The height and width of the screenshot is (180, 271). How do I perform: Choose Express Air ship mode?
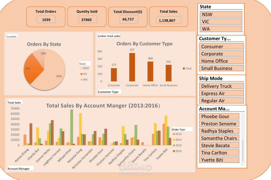tap(222, 93)
